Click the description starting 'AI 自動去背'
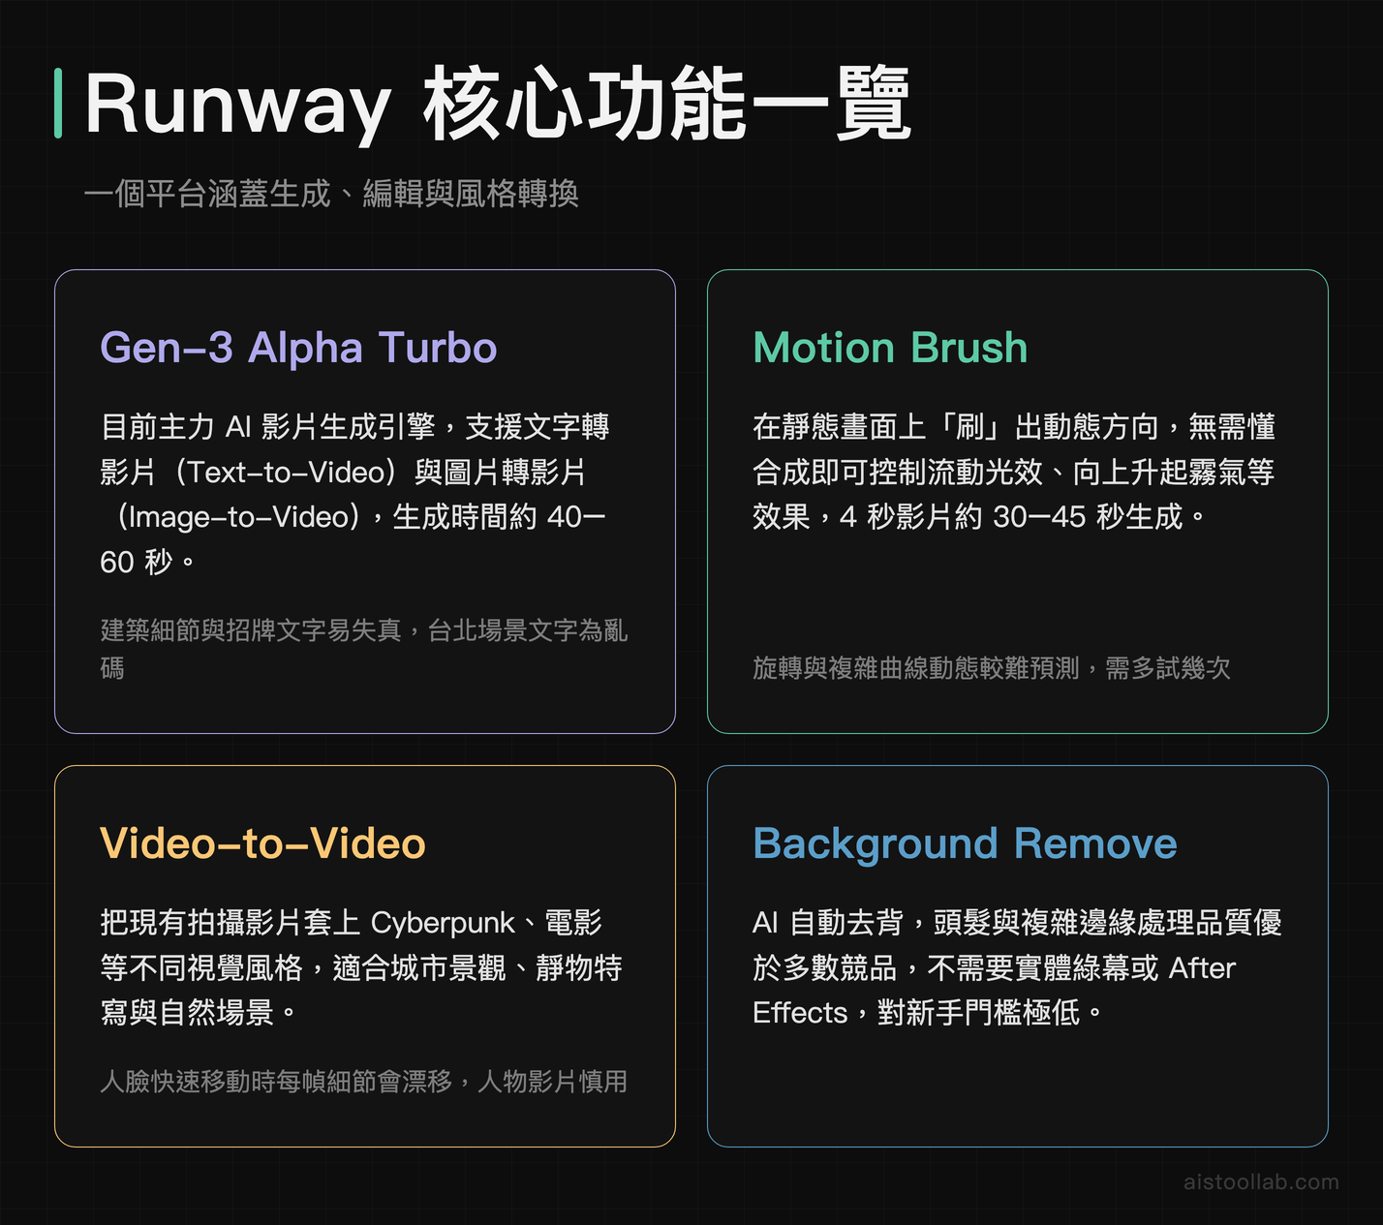The width and height of the screenshot is (1383, 1225). [1017, 967]
